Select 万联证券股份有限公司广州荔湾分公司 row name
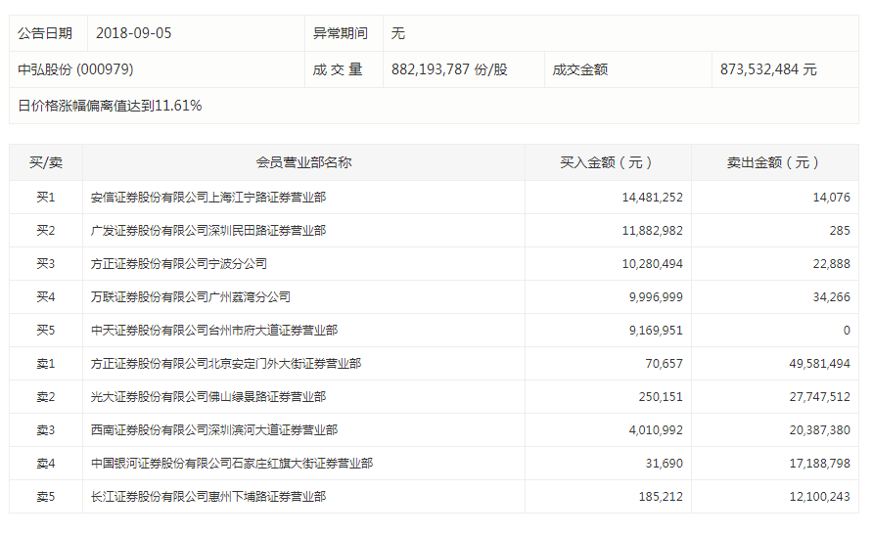The image size is (873, 536). point(191,297)
